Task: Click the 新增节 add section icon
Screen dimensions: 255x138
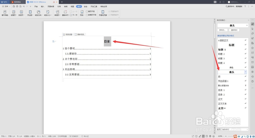Action: coord(57,12)
